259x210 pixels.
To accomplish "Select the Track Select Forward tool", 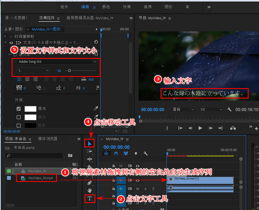I will pos(89,151).
